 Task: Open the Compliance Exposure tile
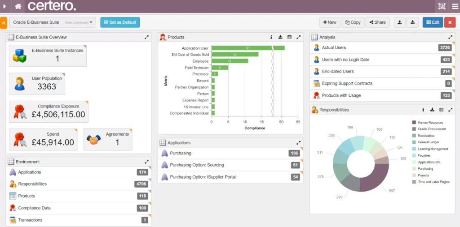[x=49, y=112]
